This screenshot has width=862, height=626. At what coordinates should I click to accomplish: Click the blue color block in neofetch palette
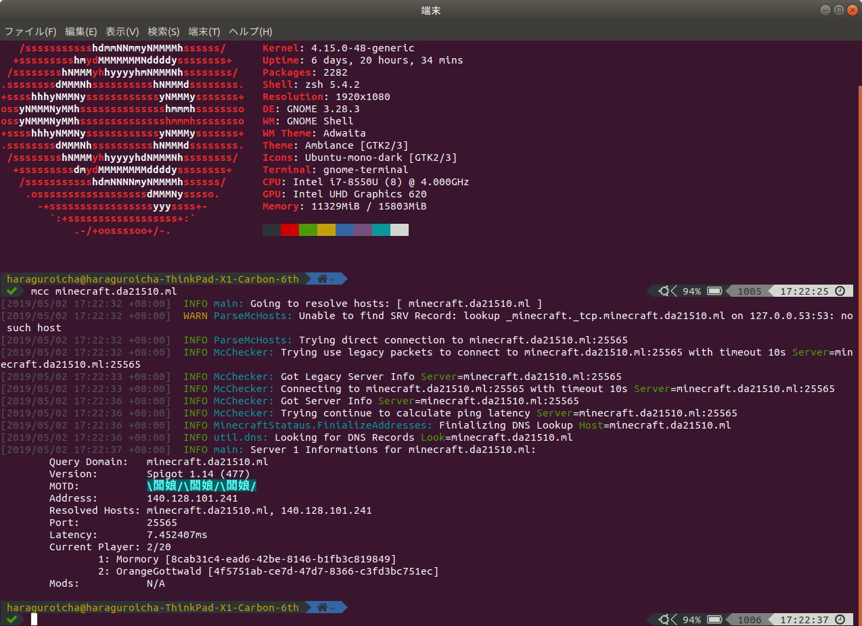click(x=344, y=230)
